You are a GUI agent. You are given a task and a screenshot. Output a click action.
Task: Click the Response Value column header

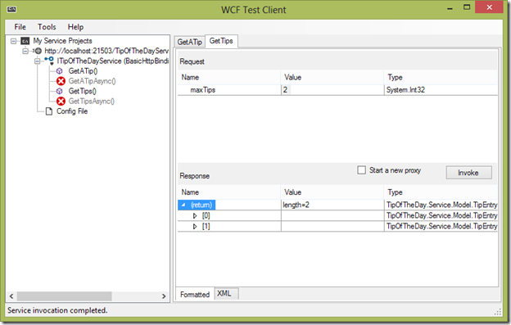pos(332,192)
